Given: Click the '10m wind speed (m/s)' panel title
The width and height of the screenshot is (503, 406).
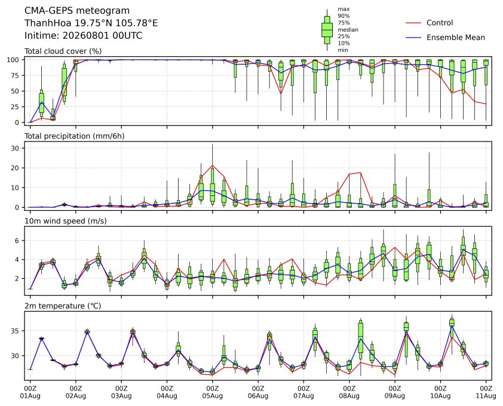Looking at the screenshot, I should tap(66, 221).
